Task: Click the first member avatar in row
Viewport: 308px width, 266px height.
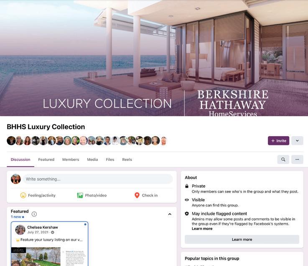Action: (x=11, y=141)
